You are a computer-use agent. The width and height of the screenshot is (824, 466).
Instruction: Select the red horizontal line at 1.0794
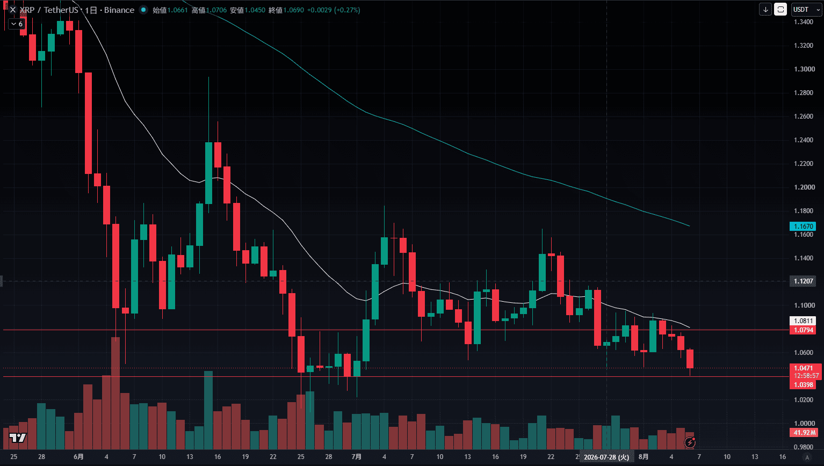coord(395,330)
